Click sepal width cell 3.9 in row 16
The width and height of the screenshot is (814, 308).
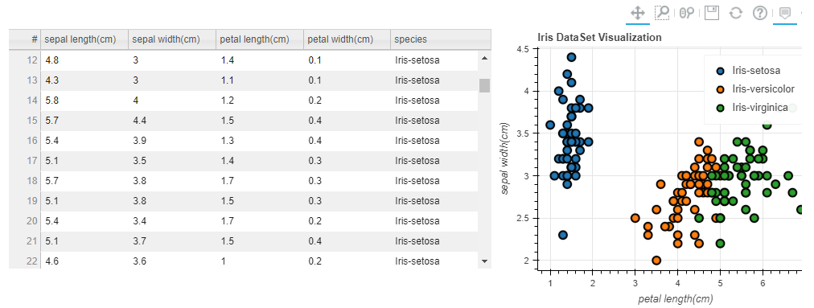172,141
